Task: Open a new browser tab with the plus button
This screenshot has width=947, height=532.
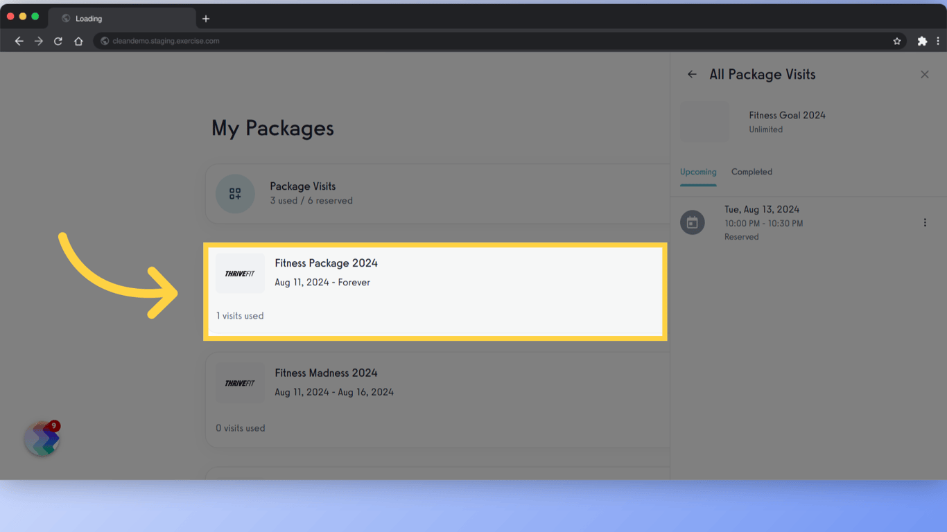Action: pyautogui.click(x=205, y=18)
